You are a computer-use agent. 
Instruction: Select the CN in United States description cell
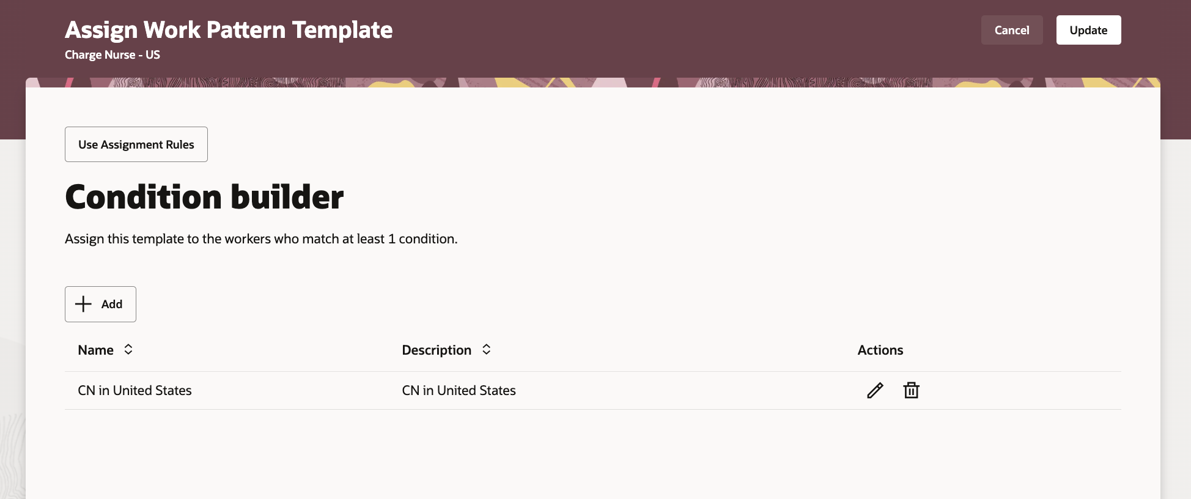point(459,390)
